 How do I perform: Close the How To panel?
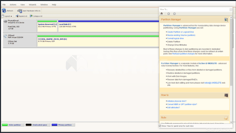[x=231, y=9]
